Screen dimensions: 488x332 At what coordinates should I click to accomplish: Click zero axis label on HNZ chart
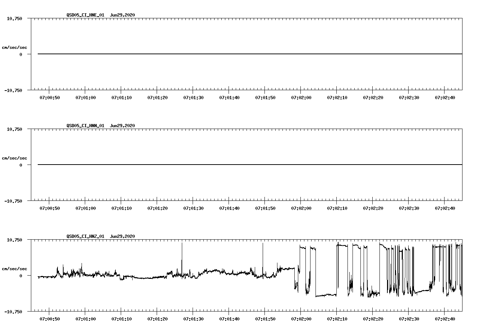(21, 276)
